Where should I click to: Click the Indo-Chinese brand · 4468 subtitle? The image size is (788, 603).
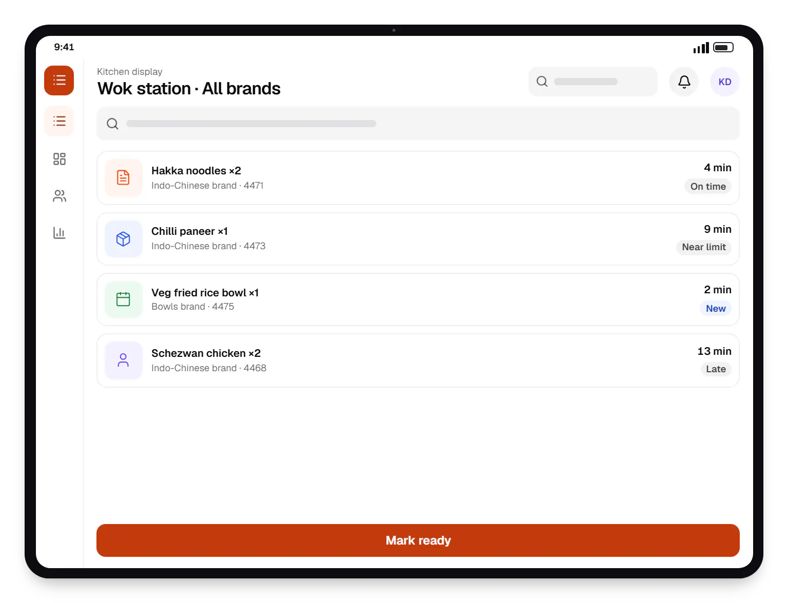(x=209, y=368)
